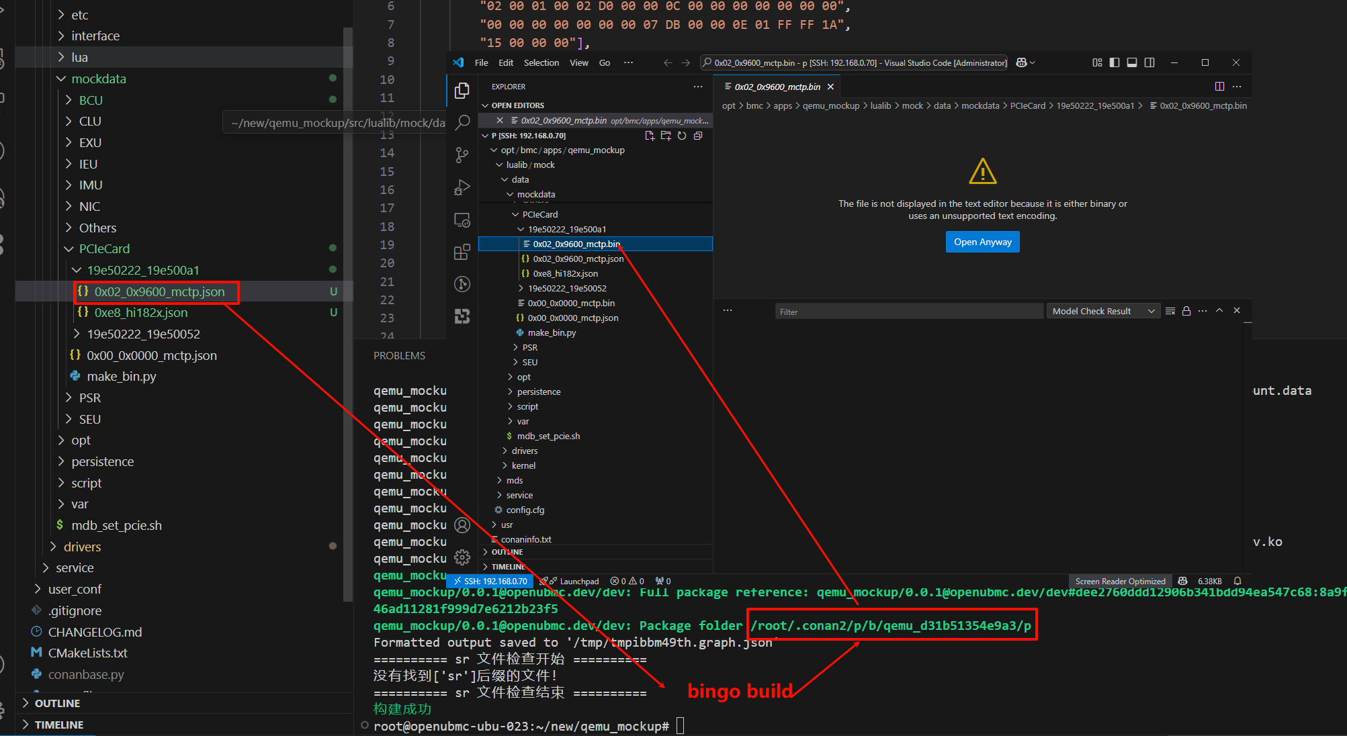
Task: Collapse all folders in explorer
Action: click(698, 136)
